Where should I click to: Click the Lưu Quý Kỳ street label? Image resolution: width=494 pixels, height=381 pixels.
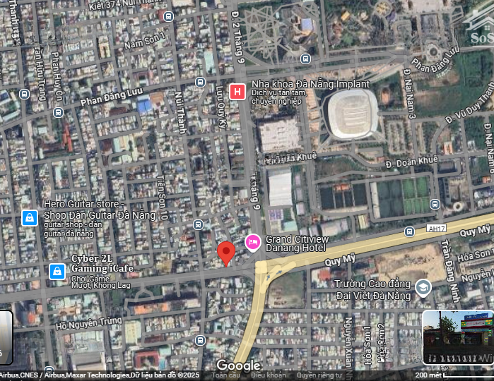[x=221, y=107]
